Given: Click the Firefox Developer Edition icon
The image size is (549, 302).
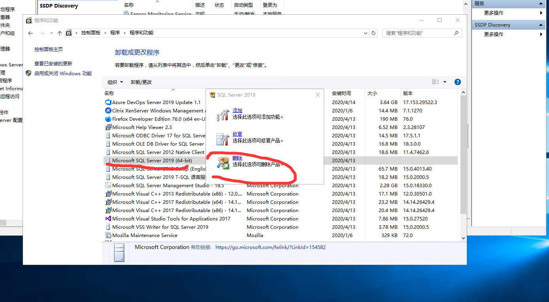Looking at the screenshot, I should coord(108,119).
